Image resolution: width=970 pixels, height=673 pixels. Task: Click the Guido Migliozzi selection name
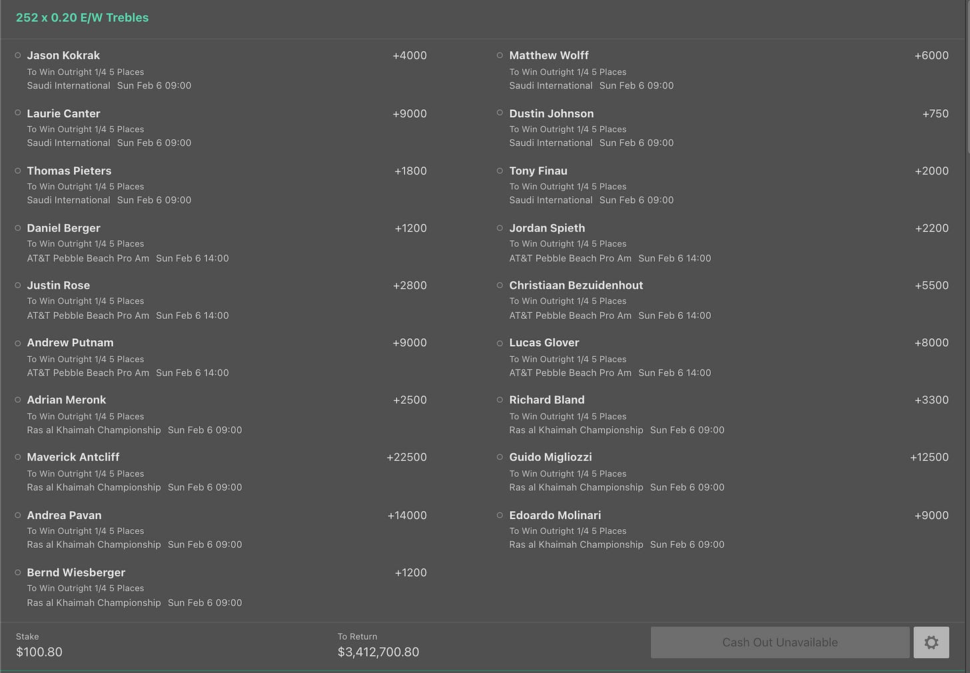[x=550, y=457]
